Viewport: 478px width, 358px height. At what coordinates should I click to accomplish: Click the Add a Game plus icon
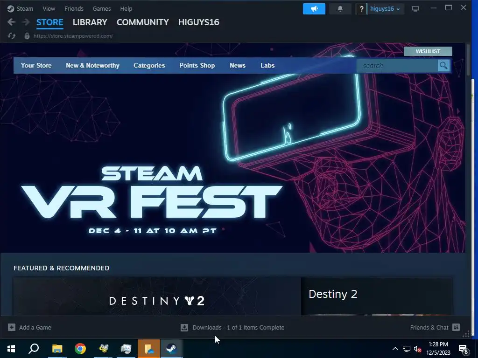[x=12, y=327]
